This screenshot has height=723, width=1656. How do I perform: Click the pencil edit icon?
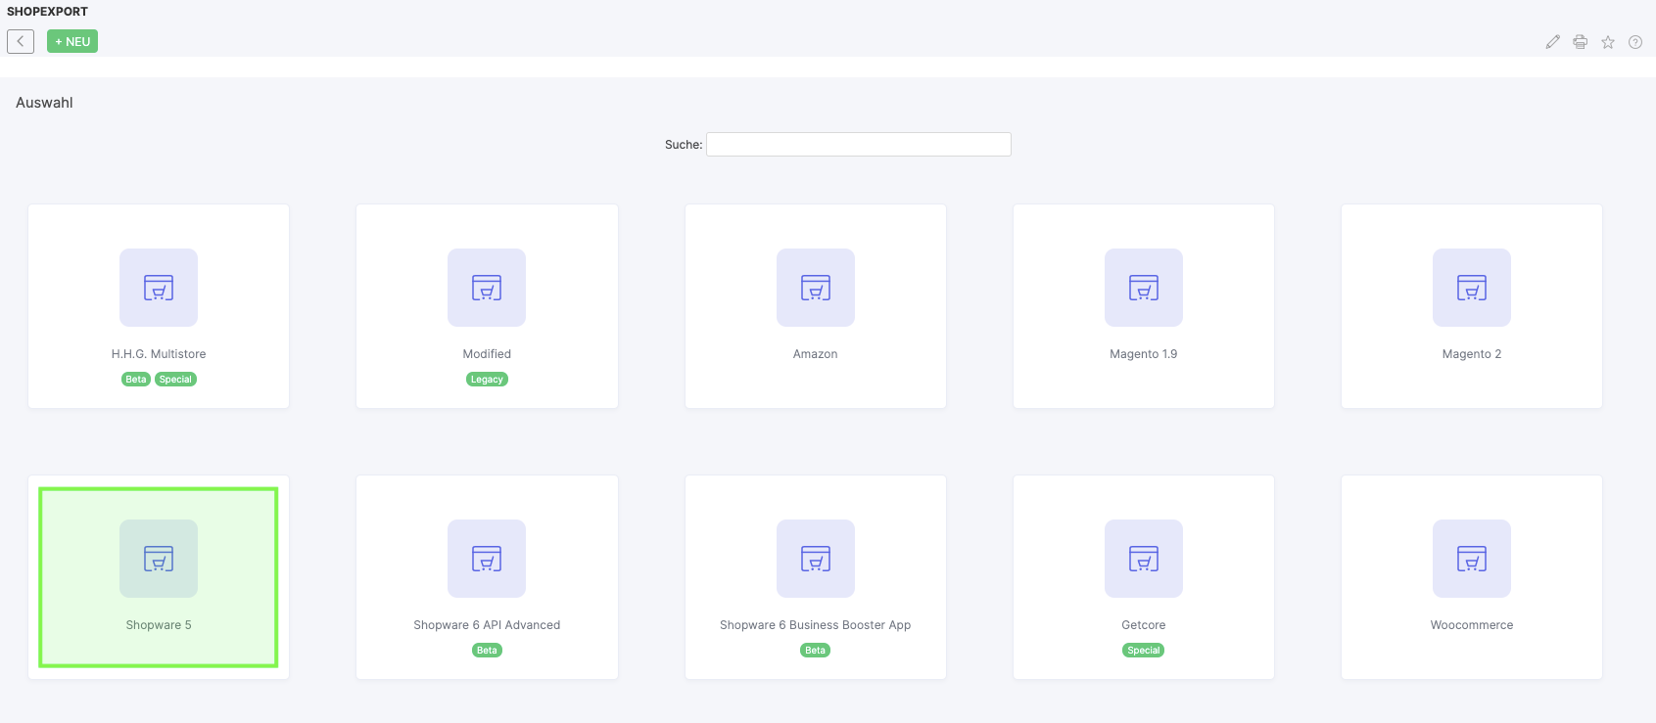(1552, 42)
